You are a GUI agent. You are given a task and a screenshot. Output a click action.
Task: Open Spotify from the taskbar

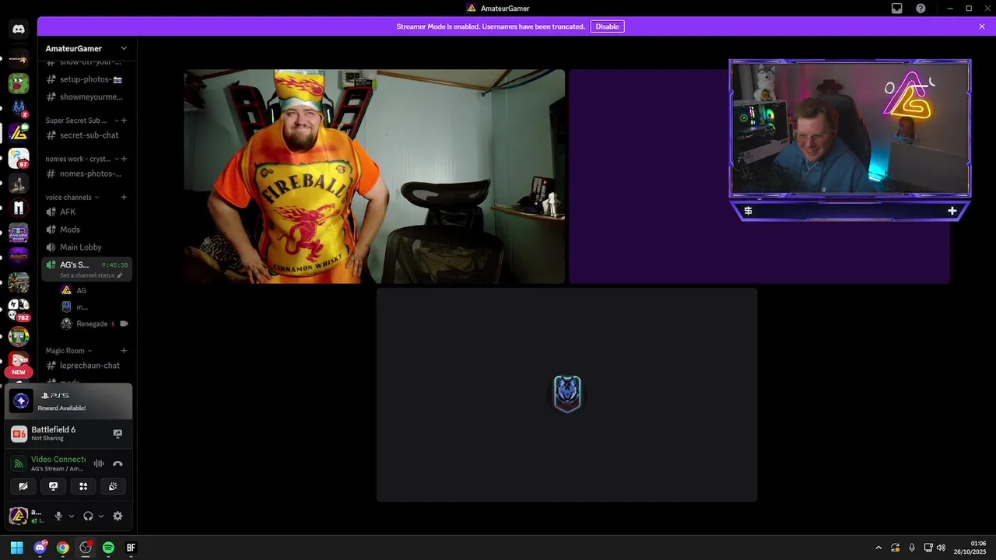click(108, 548)
